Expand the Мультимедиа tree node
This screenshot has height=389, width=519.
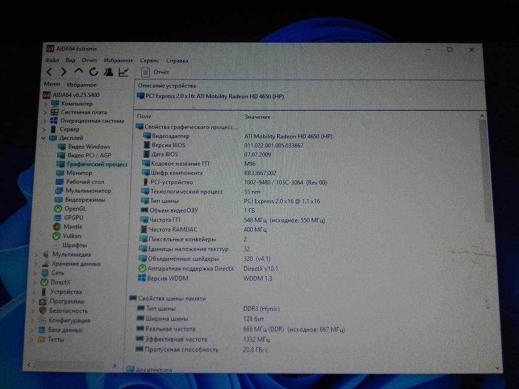[x=36, y=255]
